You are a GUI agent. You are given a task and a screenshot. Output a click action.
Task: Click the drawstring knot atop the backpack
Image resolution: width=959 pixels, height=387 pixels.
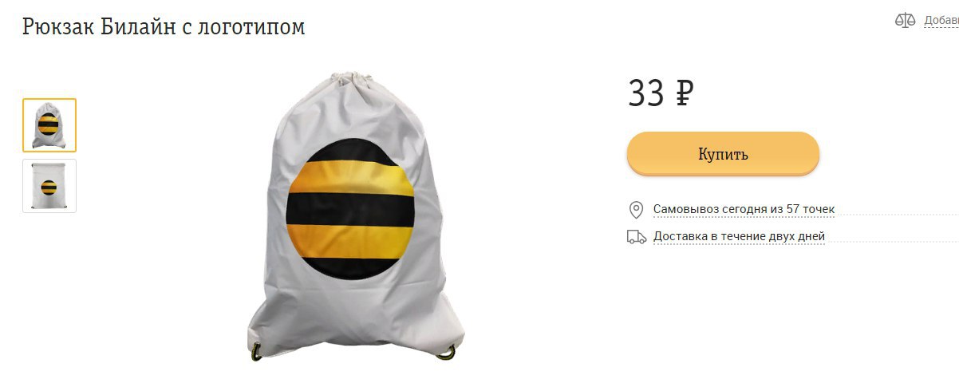(x=351, y=81)
